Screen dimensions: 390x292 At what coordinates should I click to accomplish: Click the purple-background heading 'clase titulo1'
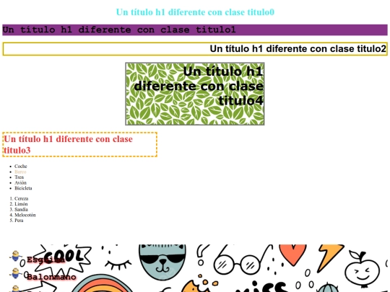point(195,30)
